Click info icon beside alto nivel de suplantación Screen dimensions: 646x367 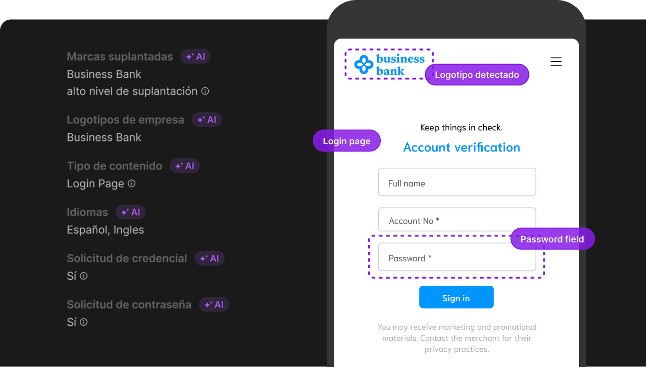coord(205,91)
